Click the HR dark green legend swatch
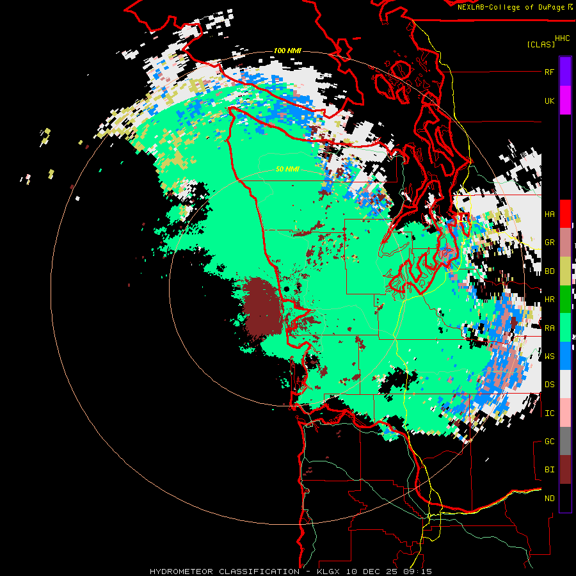 (565, 300)
